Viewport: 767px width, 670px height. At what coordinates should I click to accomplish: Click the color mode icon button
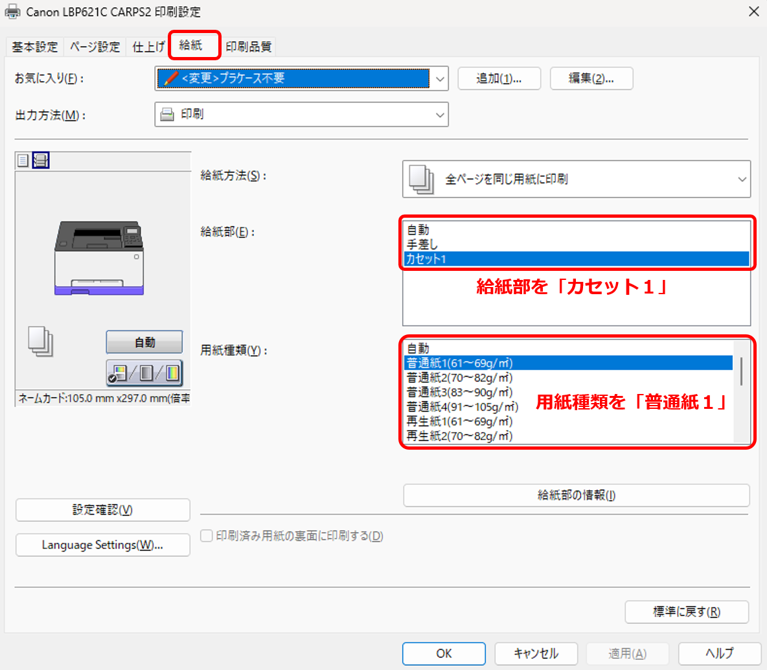[x=144, y=373]
